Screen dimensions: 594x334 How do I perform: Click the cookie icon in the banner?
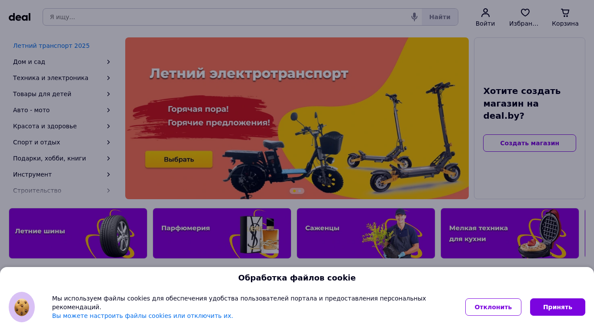click(22, 307)
